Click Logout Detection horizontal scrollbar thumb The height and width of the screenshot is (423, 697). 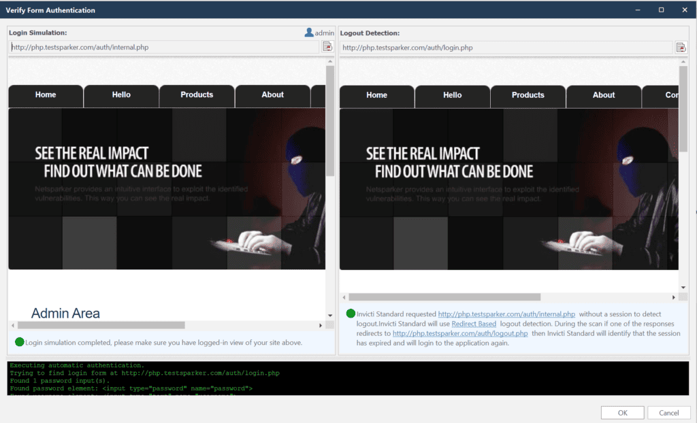(444, 297)
